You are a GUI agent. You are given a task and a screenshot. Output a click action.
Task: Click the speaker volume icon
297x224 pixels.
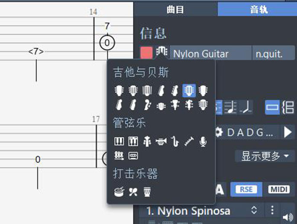pyautogui.click(x=288, y=217)
